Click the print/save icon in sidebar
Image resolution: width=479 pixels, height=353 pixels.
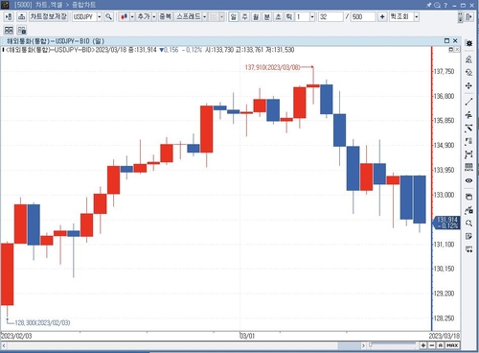pyautogui.click(x=468, y=197)
